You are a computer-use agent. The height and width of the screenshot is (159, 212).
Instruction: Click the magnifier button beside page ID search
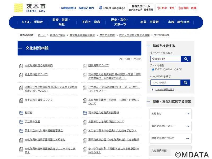click(x=185, y=83)
